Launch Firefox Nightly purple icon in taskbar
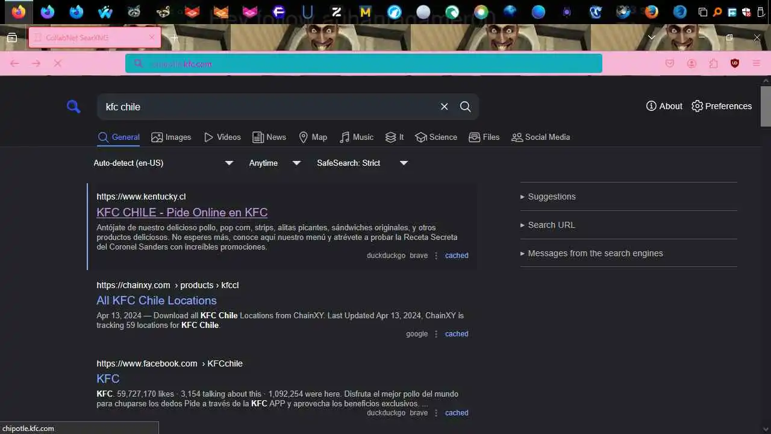The width and height of the screenshot is (771, 434). [x=48, y=11]
